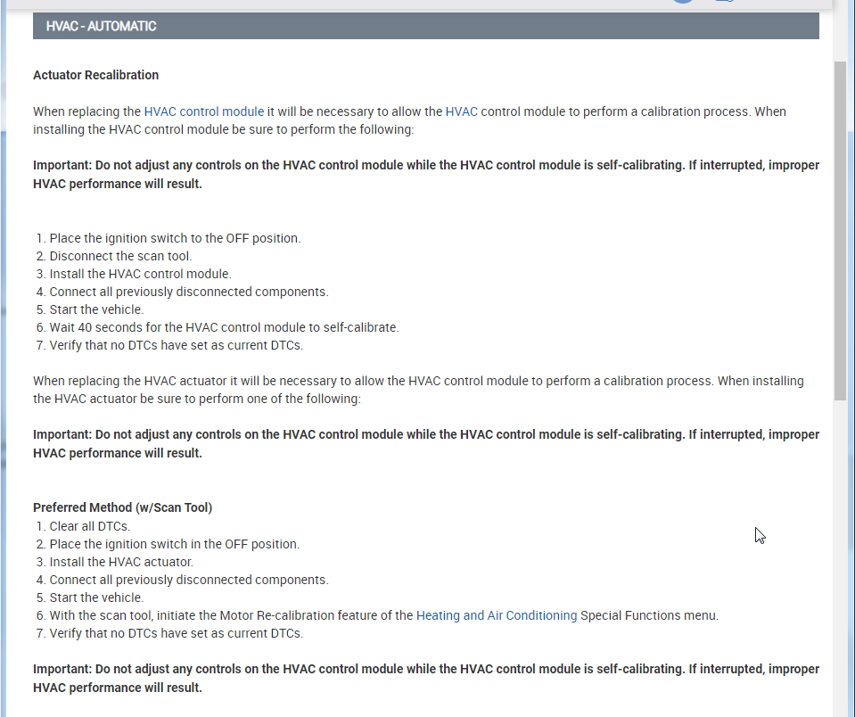855x717 pixels.
Task: Click the partially visible blue circular icon
Action: click(x=683, y=3)
